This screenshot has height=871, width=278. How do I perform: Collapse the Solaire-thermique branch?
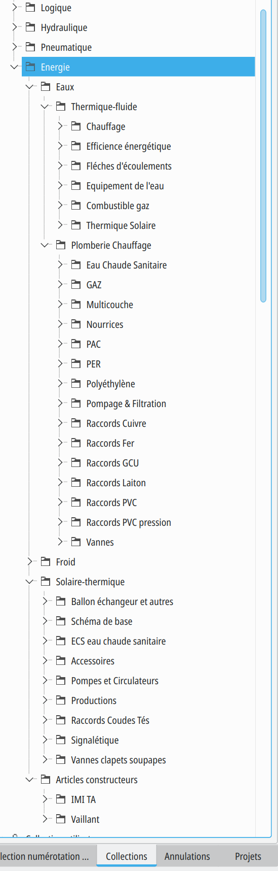coord(29,582)
